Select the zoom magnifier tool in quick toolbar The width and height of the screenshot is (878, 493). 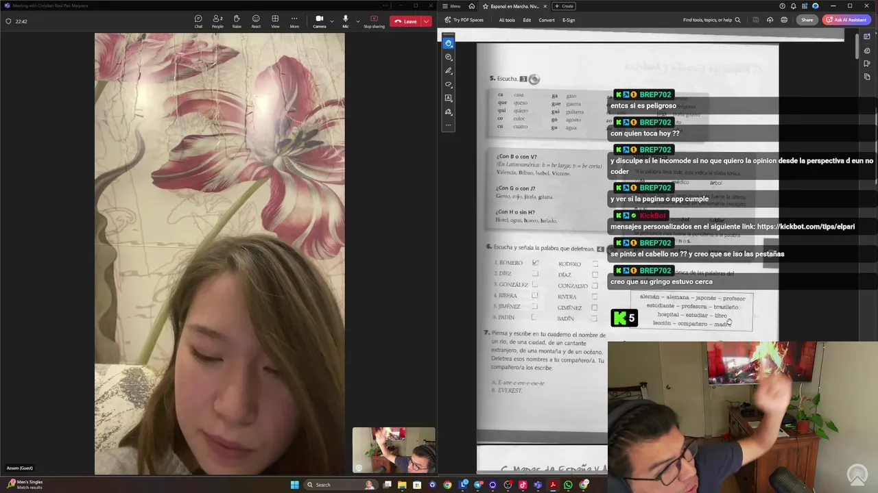pos(449,57)
